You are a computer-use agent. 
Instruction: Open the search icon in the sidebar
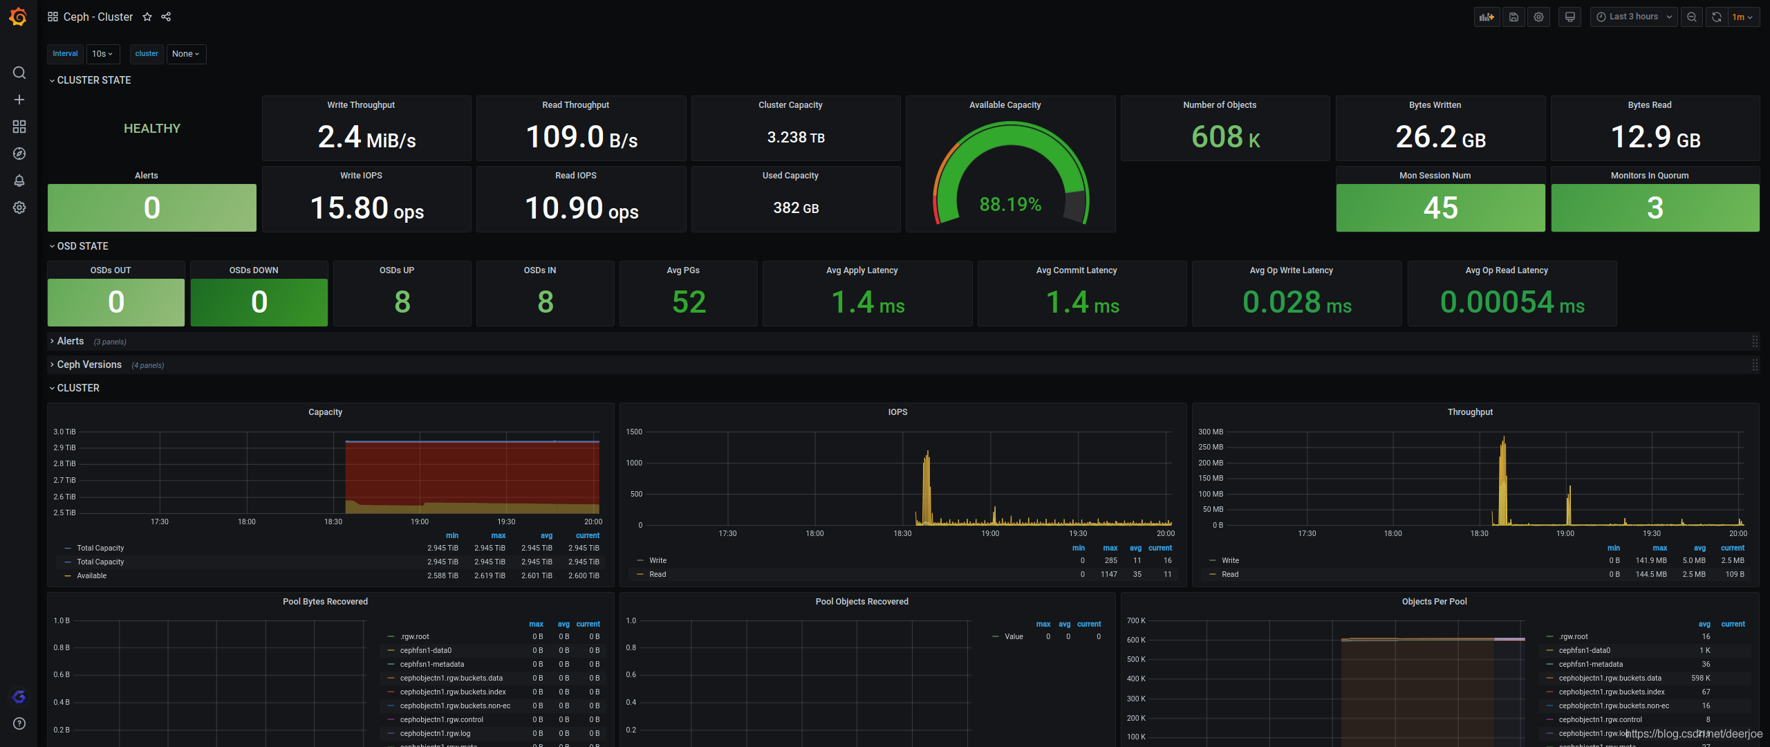(x=19, y=73)
